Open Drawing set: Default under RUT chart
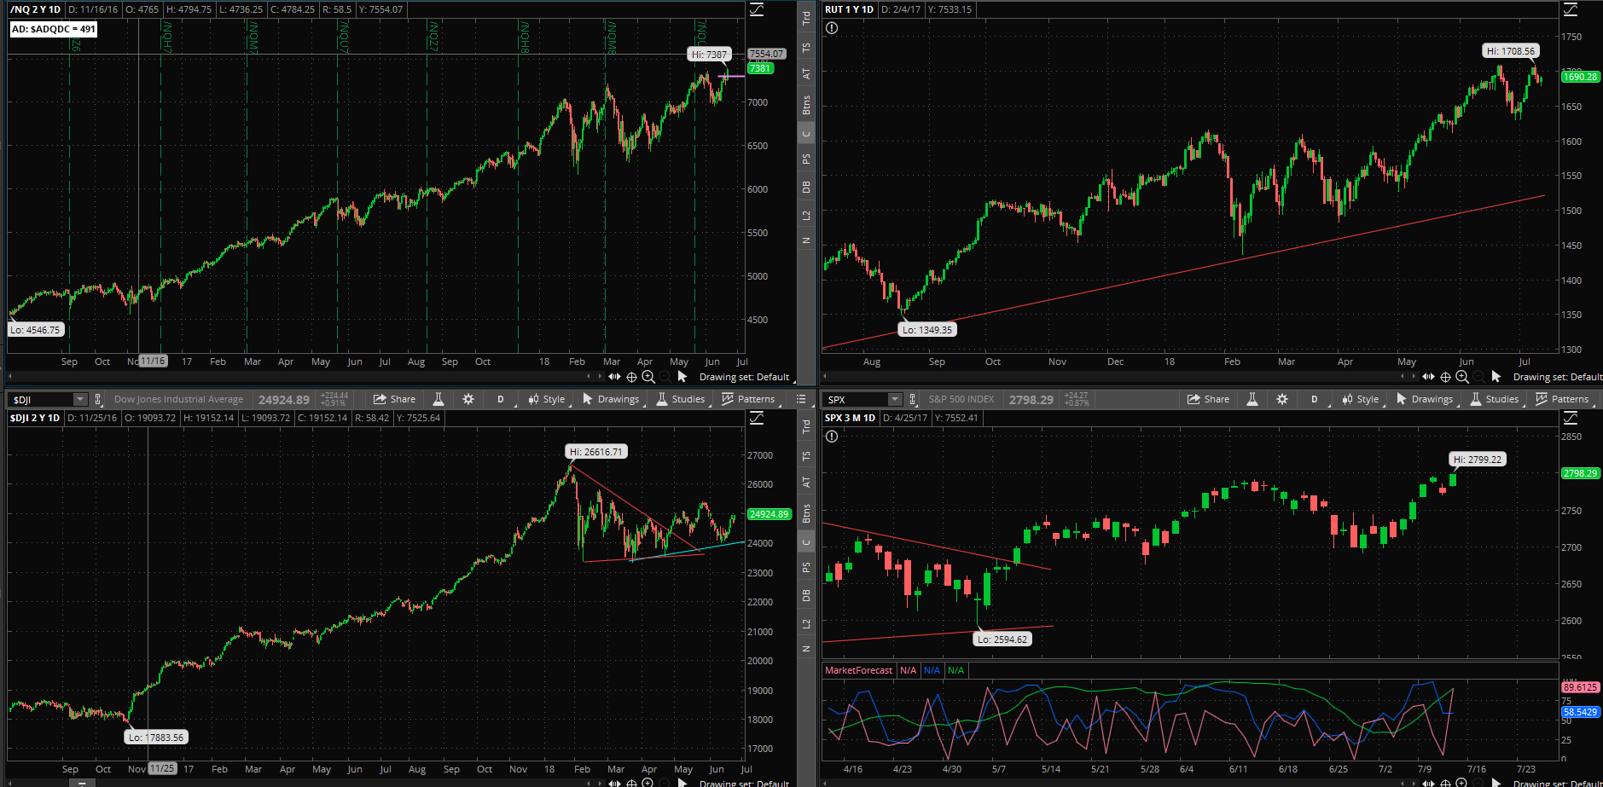Image resolution: width=1603 pixels, height=787 pixels. [1558, 377]
